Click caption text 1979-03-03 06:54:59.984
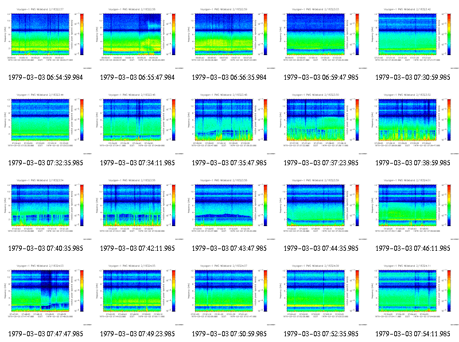 pos(45,77)
